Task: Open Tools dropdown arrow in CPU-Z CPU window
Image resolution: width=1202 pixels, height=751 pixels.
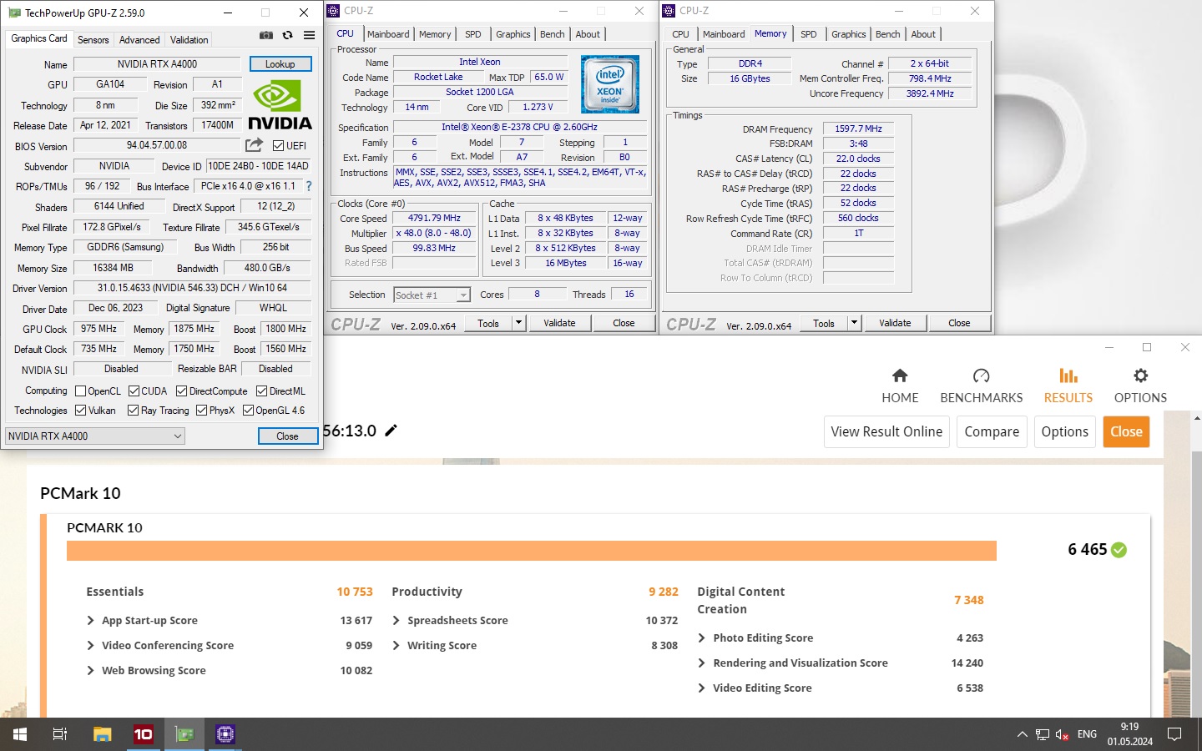Action: tap(518, 323)
